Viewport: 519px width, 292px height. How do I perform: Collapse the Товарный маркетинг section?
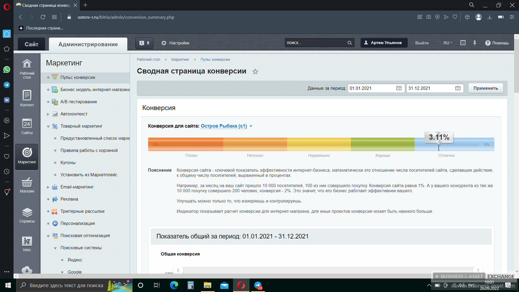[x=48, y=126]
